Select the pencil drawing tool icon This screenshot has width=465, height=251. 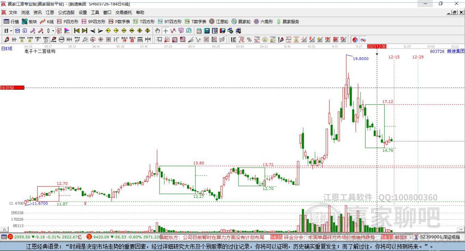pyautogui.click(x=6, y=40)
